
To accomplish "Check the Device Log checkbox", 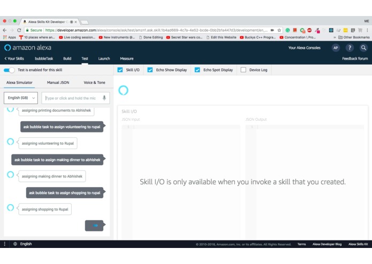I will pos(243,70).
